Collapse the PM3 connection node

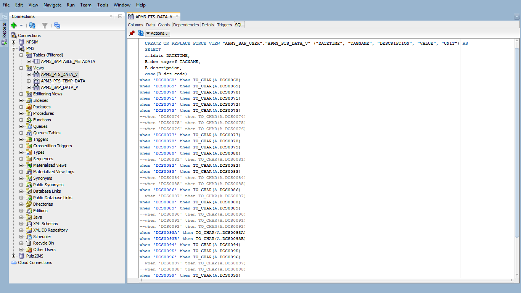(x=14, y=48)
